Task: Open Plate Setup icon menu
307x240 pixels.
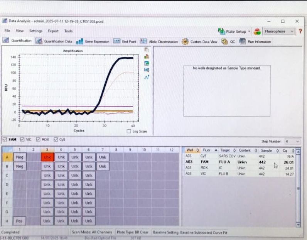Action: pos(221,31)
